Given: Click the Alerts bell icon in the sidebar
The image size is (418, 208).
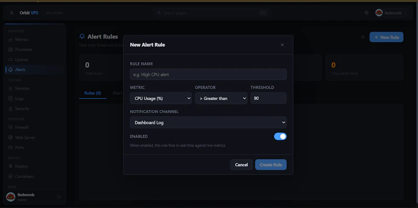Looking at the screenshot, I should 10,70.
